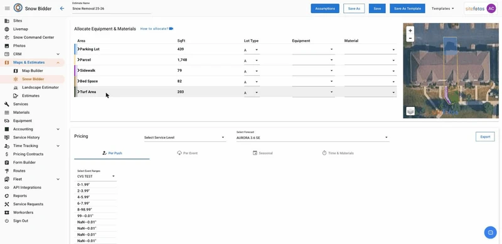The height and width of the screenshot is (244, 502).
Task: Collapse the Maps & Estimates section
Action: tap(58, 63)
